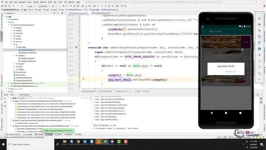Viewport: 266px width, 150px height.
Task: Click the Save All toolbar icon
Action: click(x=5, y=6)
